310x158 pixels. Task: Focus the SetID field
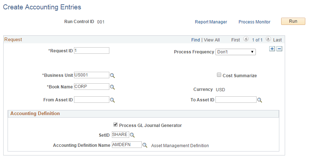pos(121,135)
